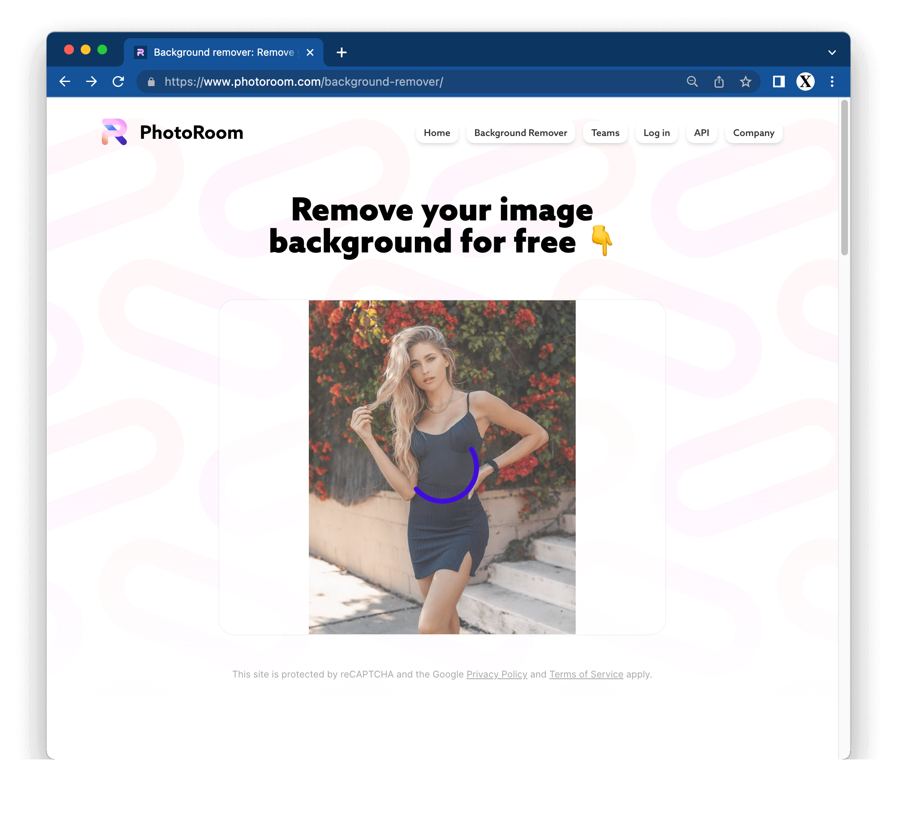
Task: Click the browser forward navigation arrow
Action: [91, 82]
